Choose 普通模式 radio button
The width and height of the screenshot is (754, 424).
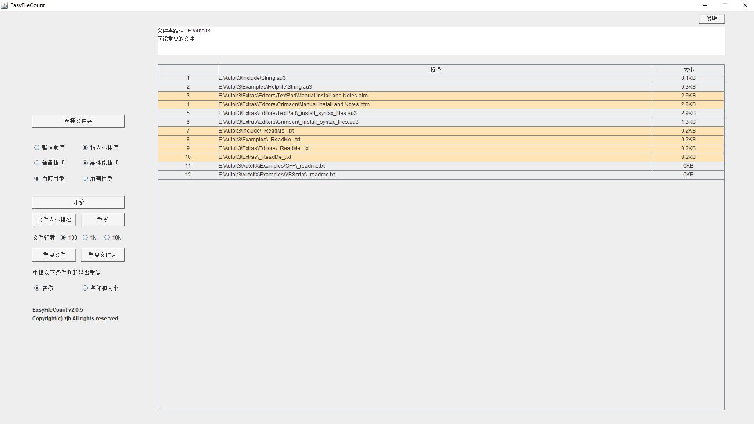click(x=37, y=163)
